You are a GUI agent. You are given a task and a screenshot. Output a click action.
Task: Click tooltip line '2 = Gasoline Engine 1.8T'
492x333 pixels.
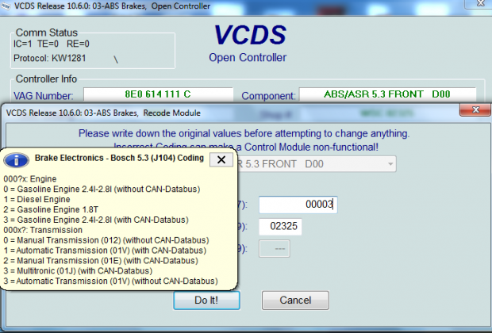pos(51,209)
